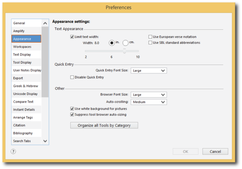Uncheck Use white background for pictures

pyautogui.click(x=72, y=109)
